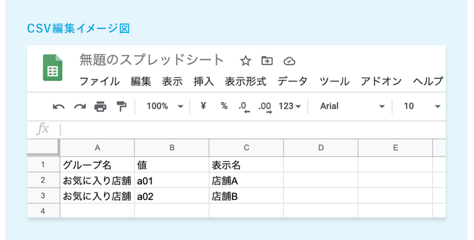The width and height of the screenshot is (474, 240).
Task: Open the アドオン menu
Action: (381, 82)
